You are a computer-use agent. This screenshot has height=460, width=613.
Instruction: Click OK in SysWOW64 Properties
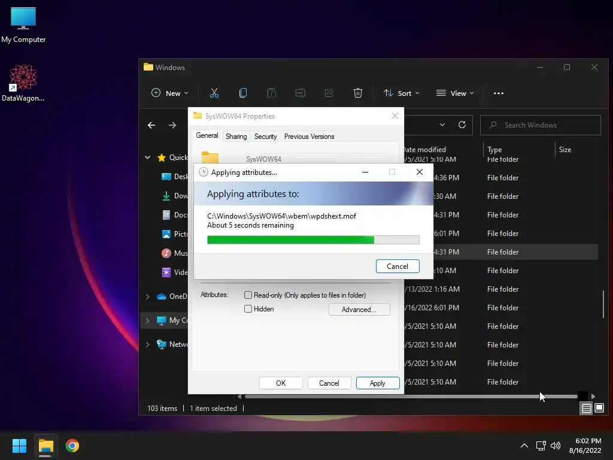281,383
